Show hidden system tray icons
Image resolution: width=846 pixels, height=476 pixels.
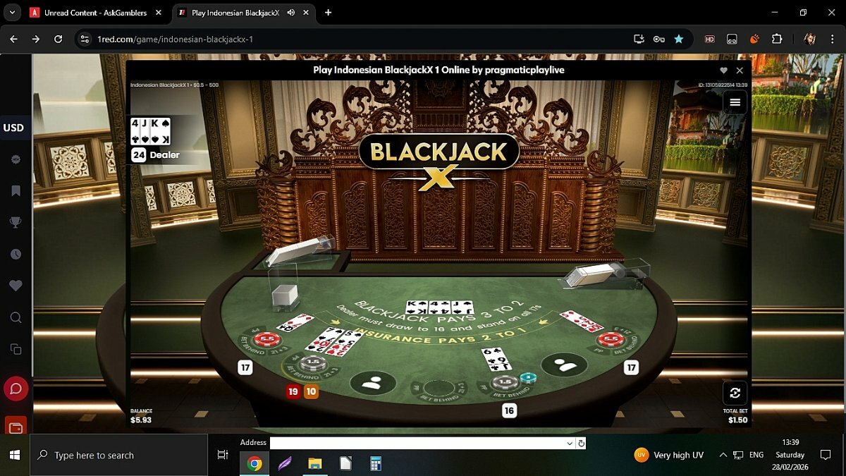click(x=723, y=455)
